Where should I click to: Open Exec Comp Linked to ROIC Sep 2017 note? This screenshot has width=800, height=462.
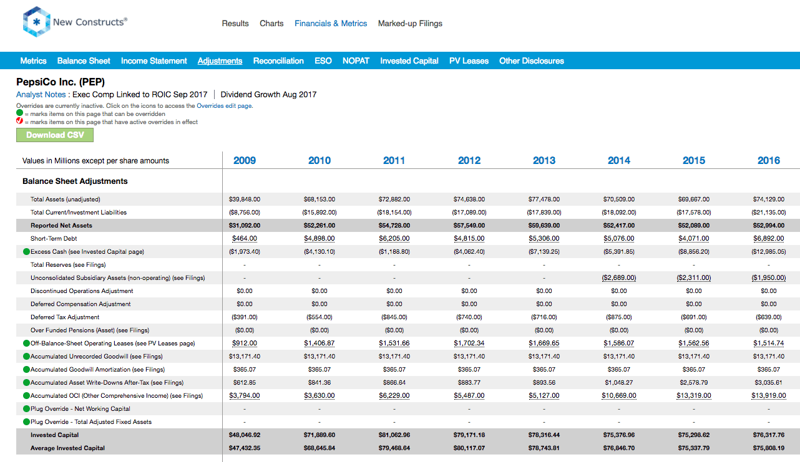[x=140, y=95]
